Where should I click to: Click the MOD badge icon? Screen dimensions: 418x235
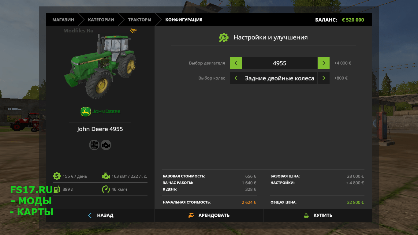(133, 30)
